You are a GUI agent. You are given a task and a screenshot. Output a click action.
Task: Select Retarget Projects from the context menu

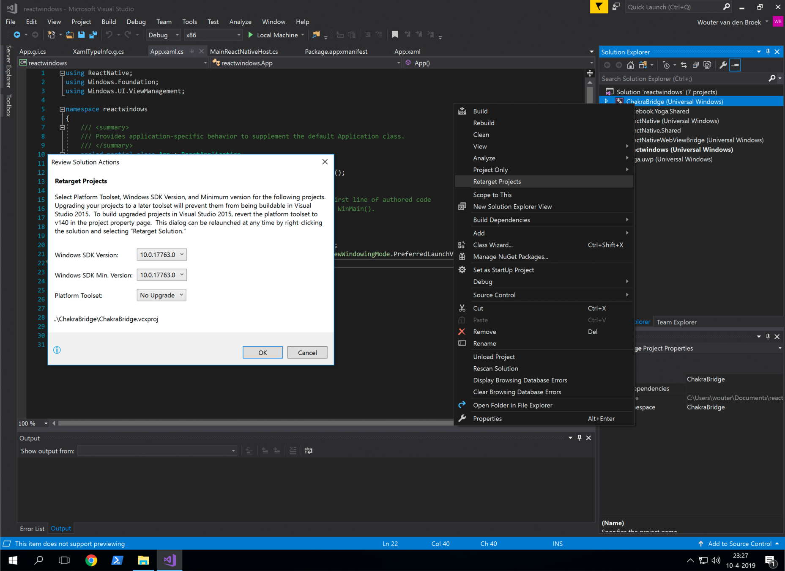tap(544, 181)
